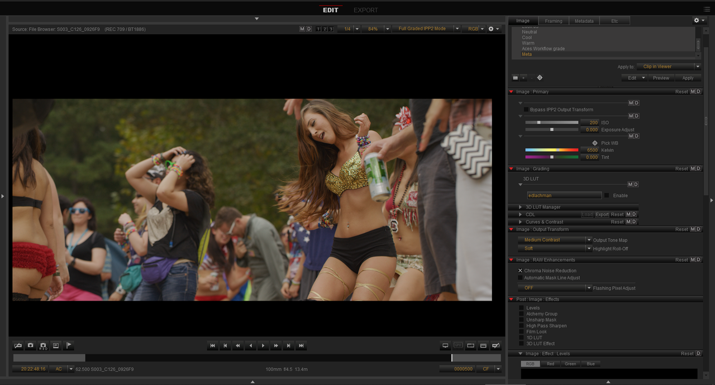Disable Chroma Noise Reduction
Screen dimensions: 715x385
[520, 271]
